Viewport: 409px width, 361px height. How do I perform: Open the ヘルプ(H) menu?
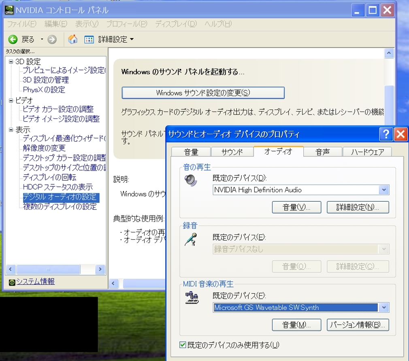[218, 24]
